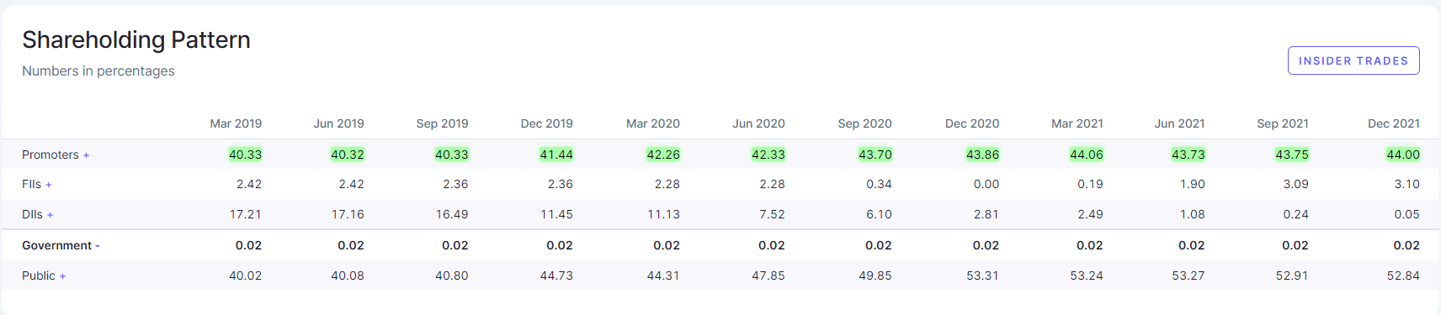Click Numbers in percentages subtitle
Viewport: 1441px width, 315px height.
pyautogui.click(x=98, y=71)
